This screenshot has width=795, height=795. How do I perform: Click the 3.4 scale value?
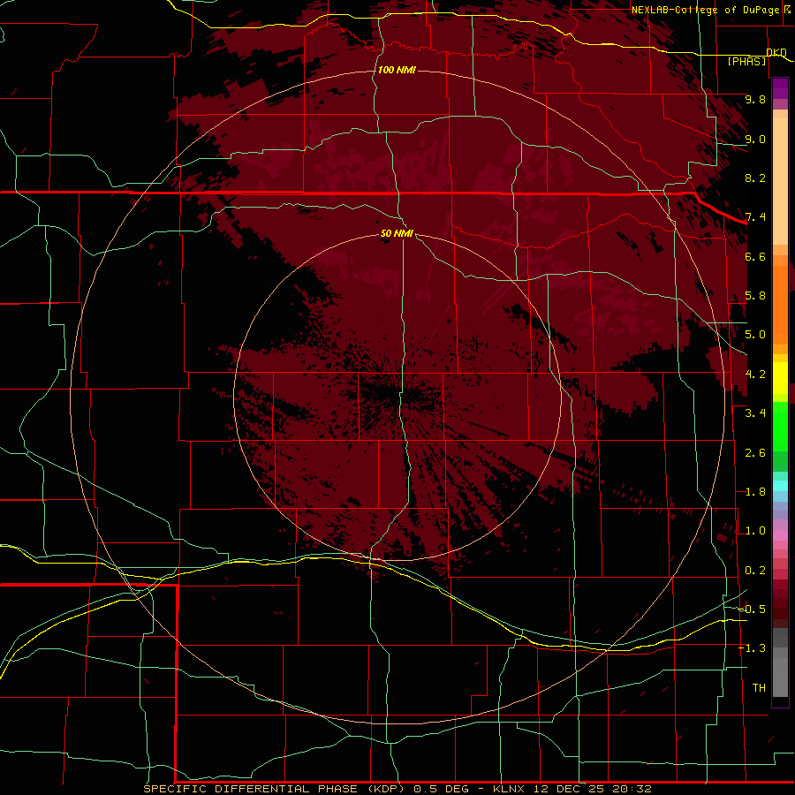[x=755, y=413]
